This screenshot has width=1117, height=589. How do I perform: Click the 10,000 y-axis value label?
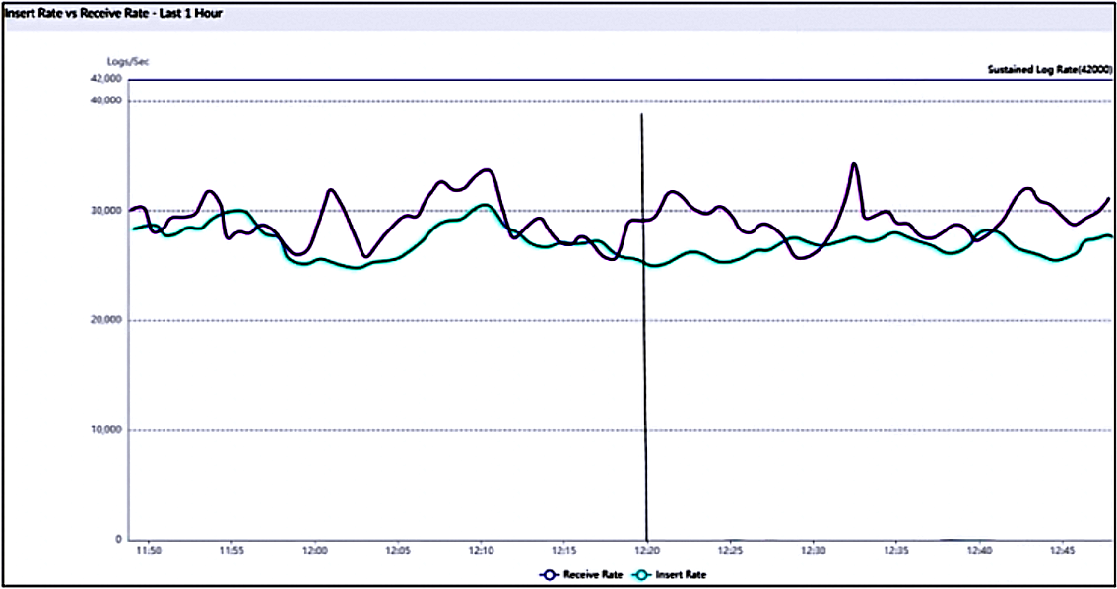click(x=104, y=430)
